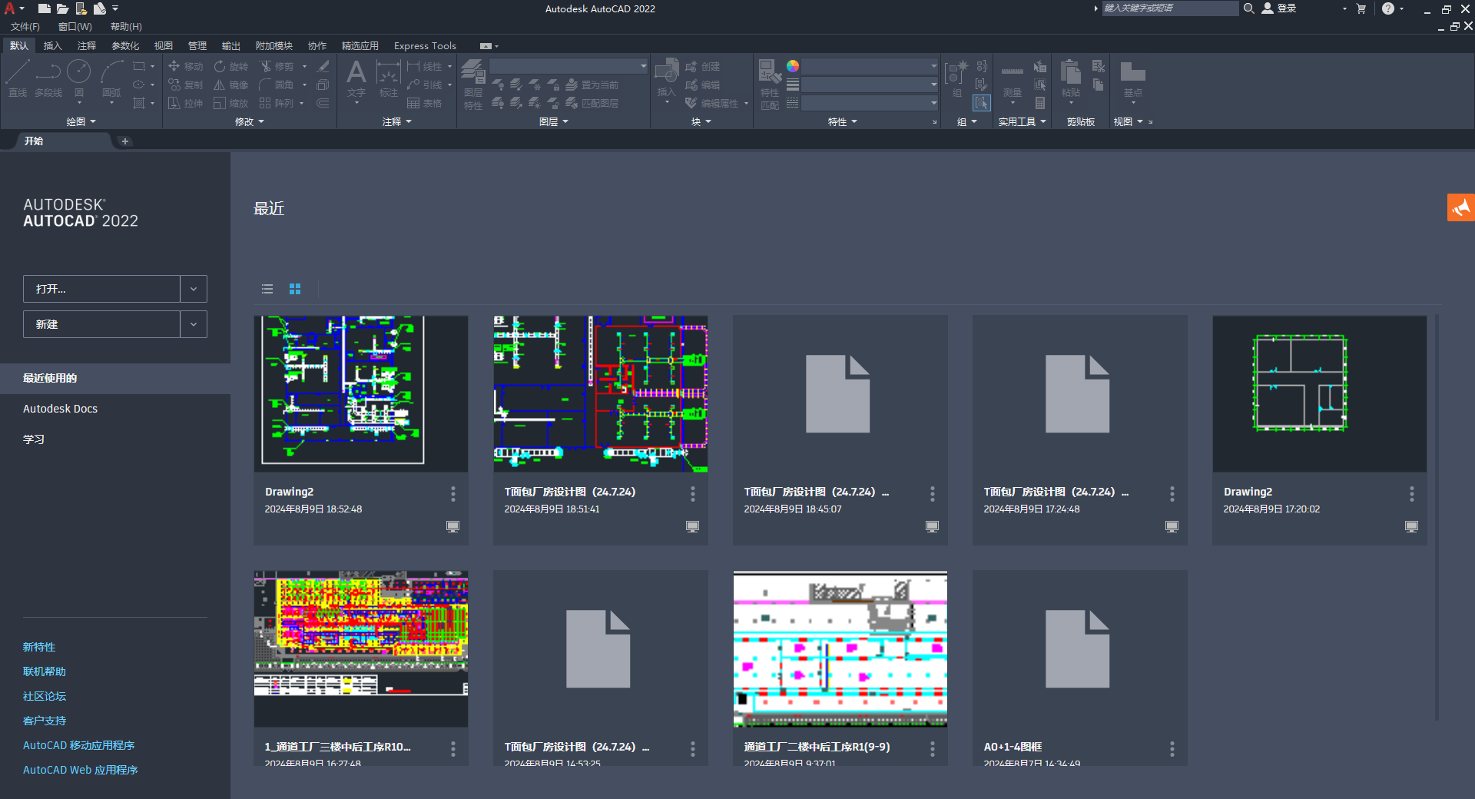1475x799 pixels.
Task: Click Match Properties (特性匹配) icon
Action: coord(770,85)
